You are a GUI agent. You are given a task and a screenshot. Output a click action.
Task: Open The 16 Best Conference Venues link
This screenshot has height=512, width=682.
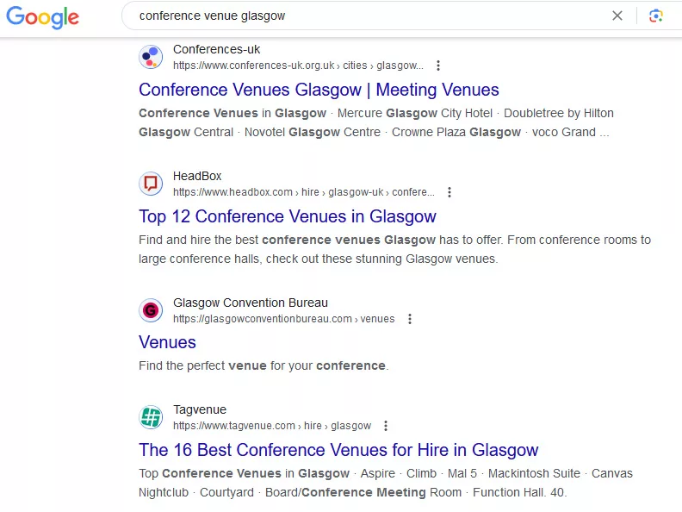pyautogui.click(x=338, y=450)
